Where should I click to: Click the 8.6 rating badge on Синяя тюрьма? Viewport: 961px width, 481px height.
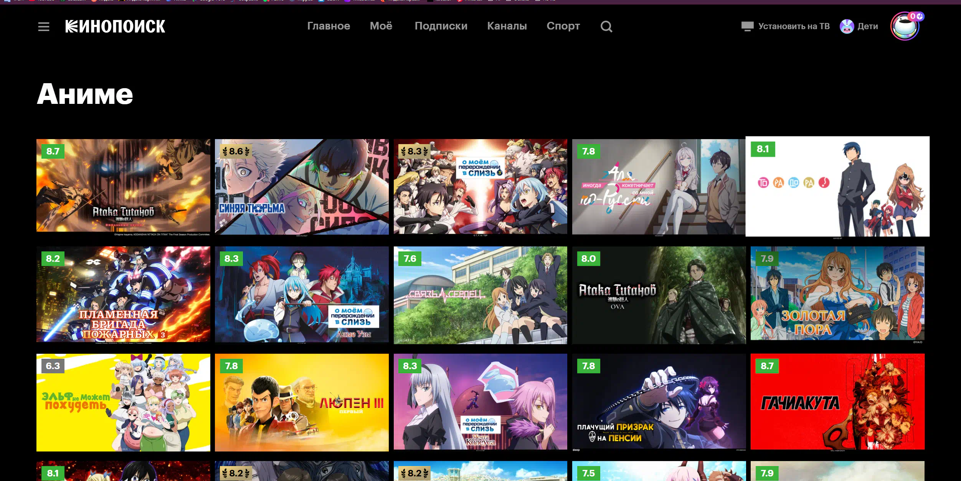pos(236,151)
